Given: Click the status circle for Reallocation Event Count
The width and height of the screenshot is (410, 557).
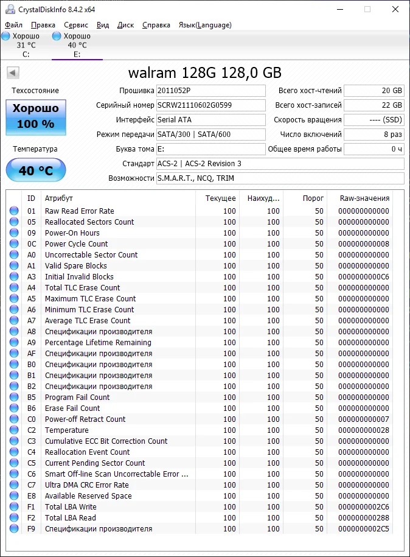Looking at the screenshot, I should pos(14,452).
